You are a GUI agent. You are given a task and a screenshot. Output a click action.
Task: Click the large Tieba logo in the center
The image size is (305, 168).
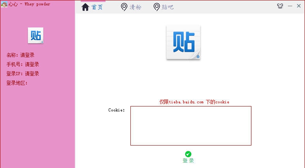tap(183, 42)
